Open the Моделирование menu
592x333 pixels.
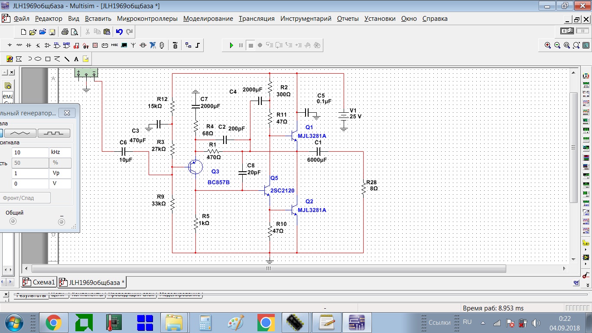click(x=208, y=19)
